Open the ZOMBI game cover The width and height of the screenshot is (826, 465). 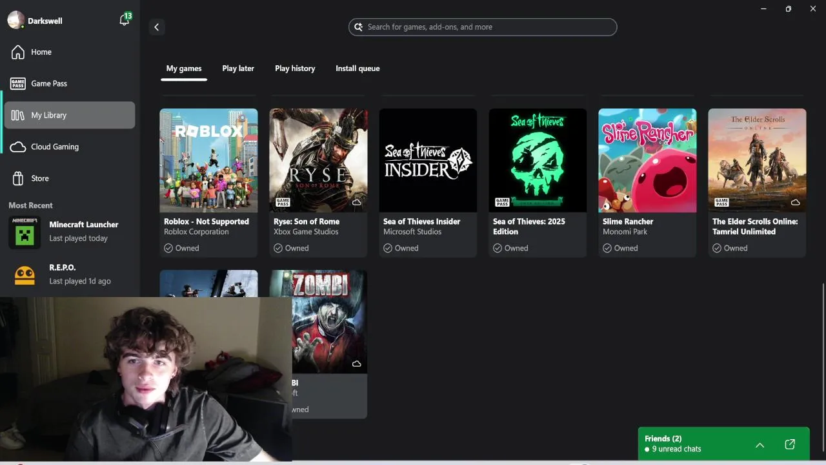pos(330,322)
